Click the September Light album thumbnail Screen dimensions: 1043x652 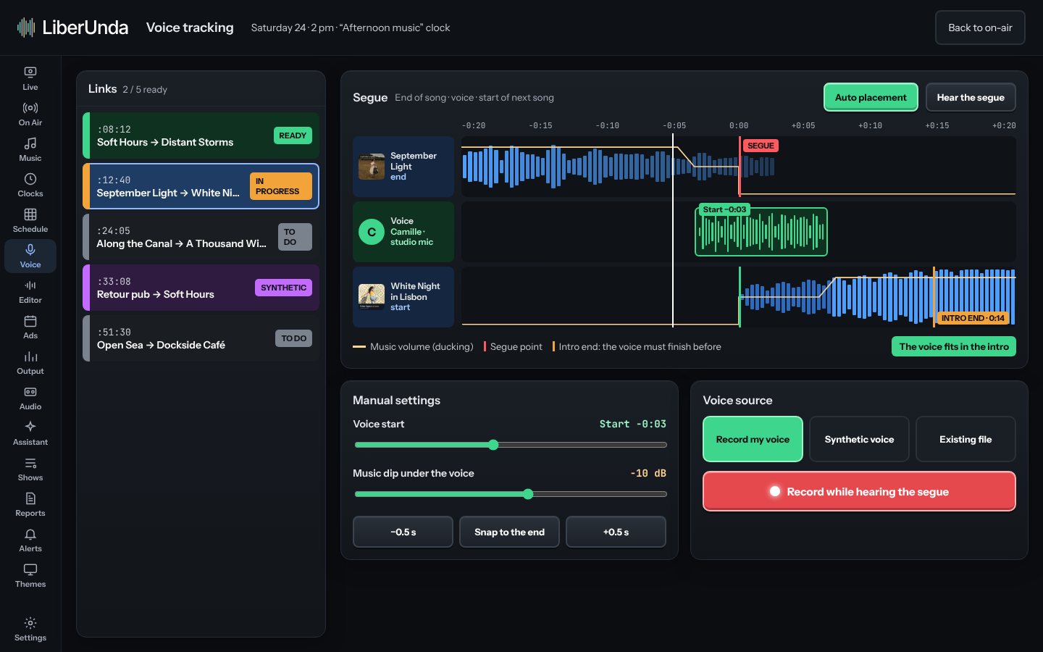(x=372, y=166)
